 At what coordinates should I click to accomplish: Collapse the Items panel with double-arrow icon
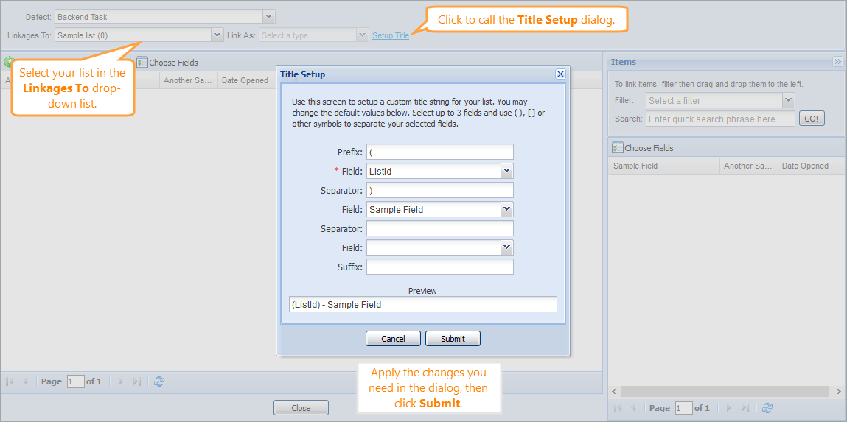[x=838, y=61]
